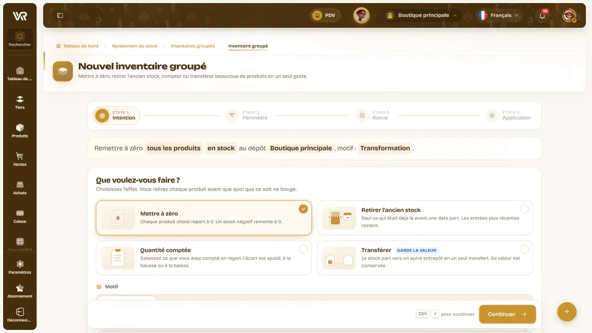The width and height of the screenshot is (592, 333).
Task: Click the Continuer button
Action: pos(508,314)
